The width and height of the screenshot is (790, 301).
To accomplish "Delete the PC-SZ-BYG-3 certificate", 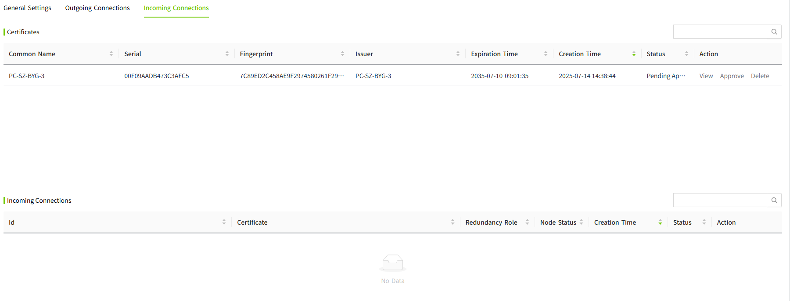I will [760, 76].
